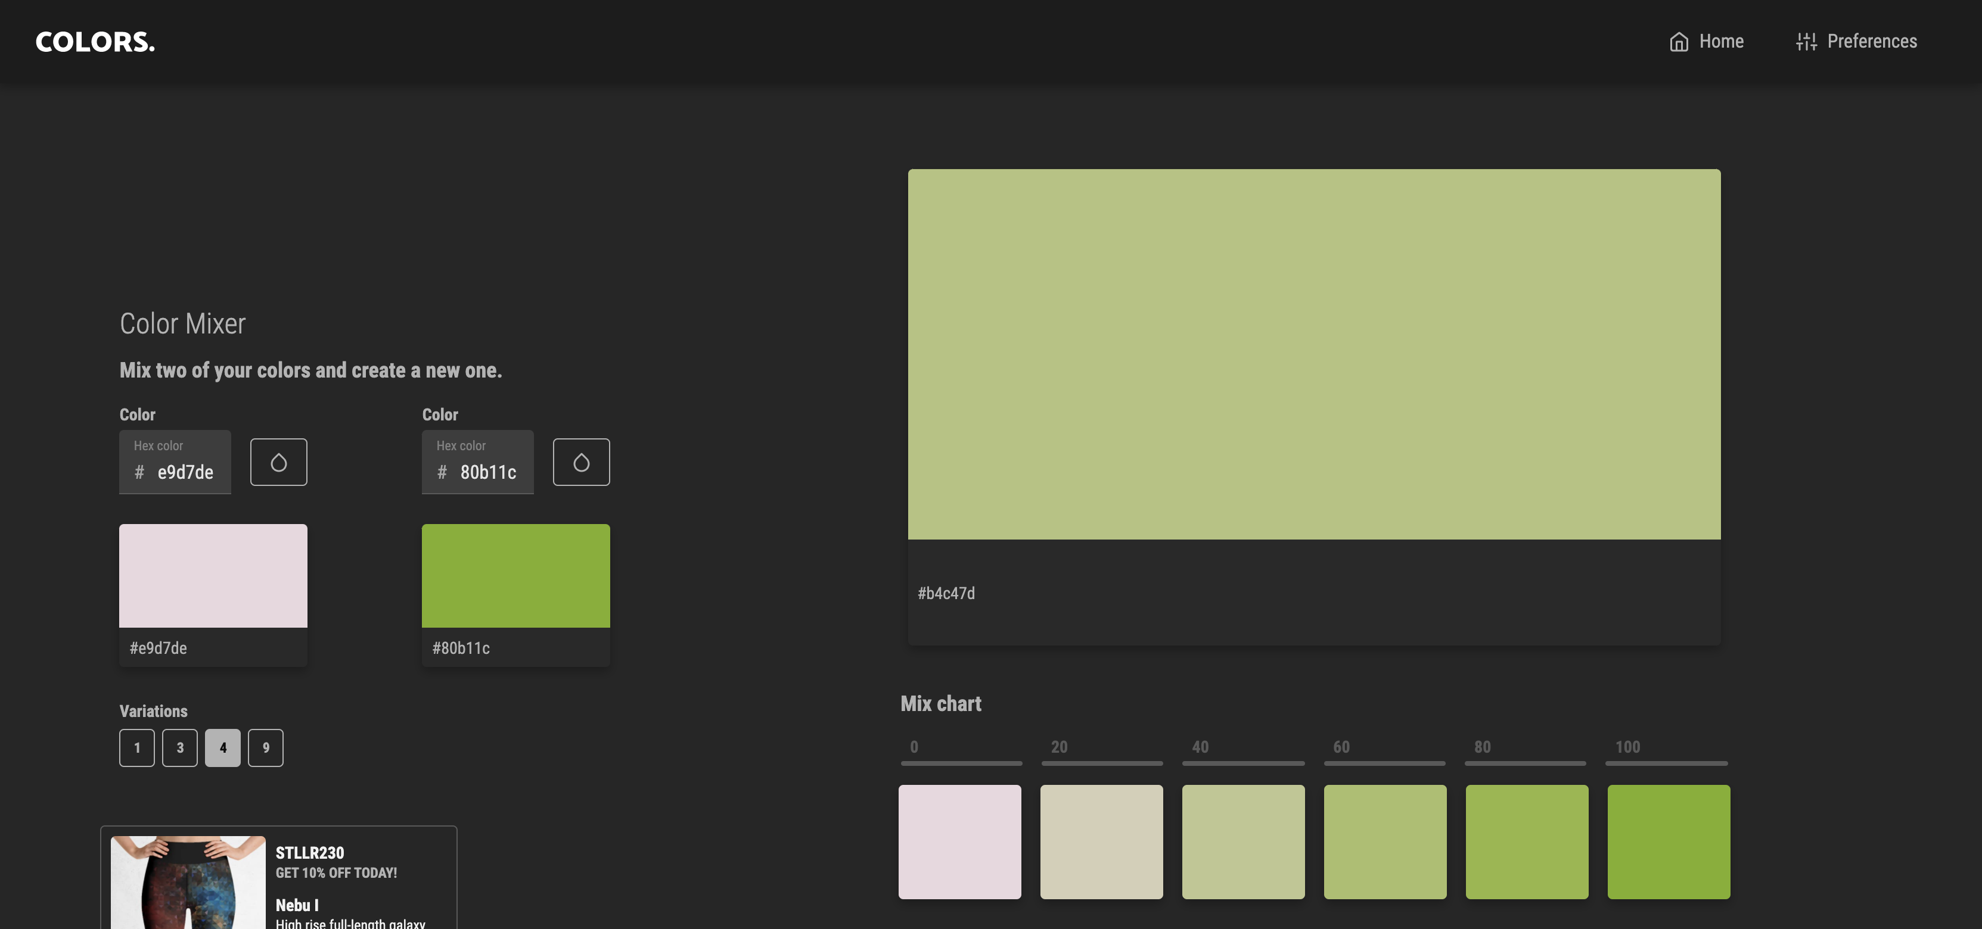The width and height of the screenshot is (1982, 929).
Task: Click the large mixed #b4c47d swatch
Action: click(1313, 354)
